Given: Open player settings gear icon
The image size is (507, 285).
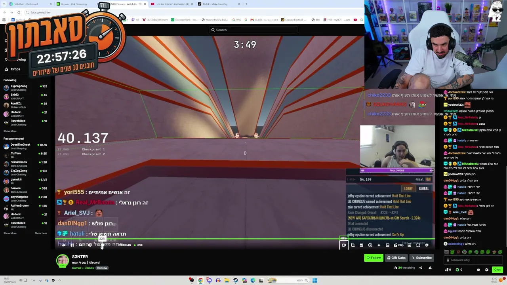Looking at the screenshot, I should point(427,245).
